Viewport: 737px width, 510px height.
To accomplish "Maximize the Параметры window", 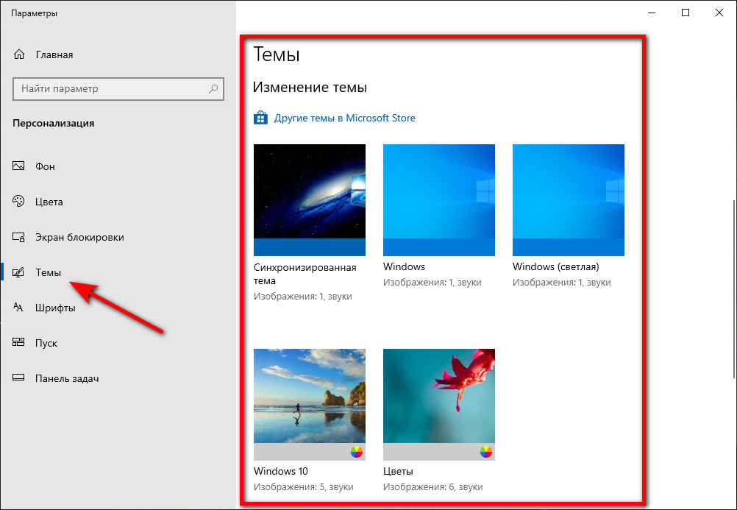I will (x=686, y=13).
